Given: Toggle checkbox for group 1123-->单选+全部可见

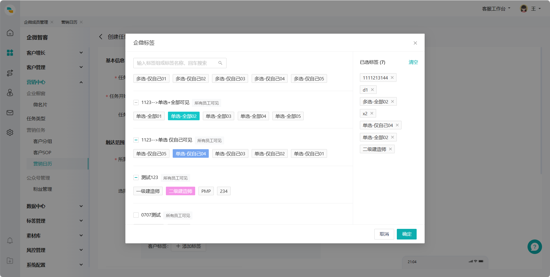Looking at the screenshot, I should point(136,102).
